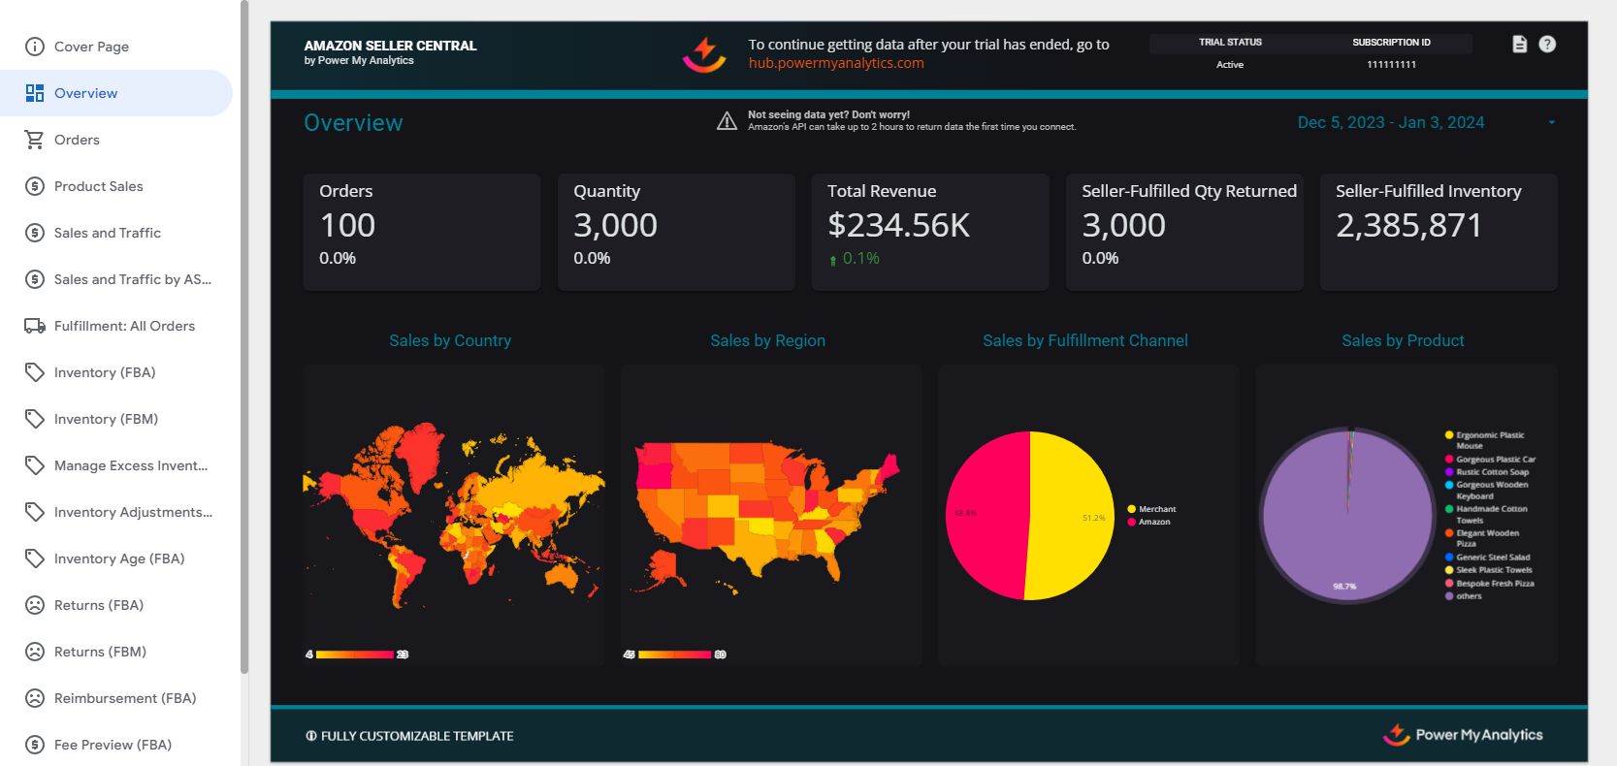The width and height of the screenshot is (1617, 766).
Task: Open the Sales and Traffic page
Action: (108, 233)
